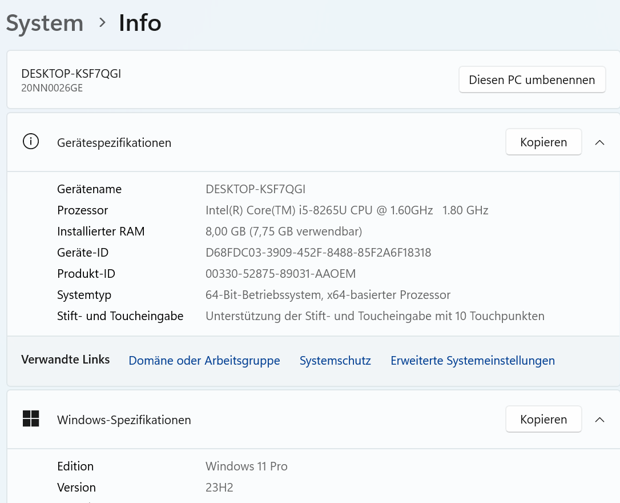Copy Gerätespezifikationen with Kopieren button
The width and height of the screenshot is (620, 503).
tap(543, 142)
